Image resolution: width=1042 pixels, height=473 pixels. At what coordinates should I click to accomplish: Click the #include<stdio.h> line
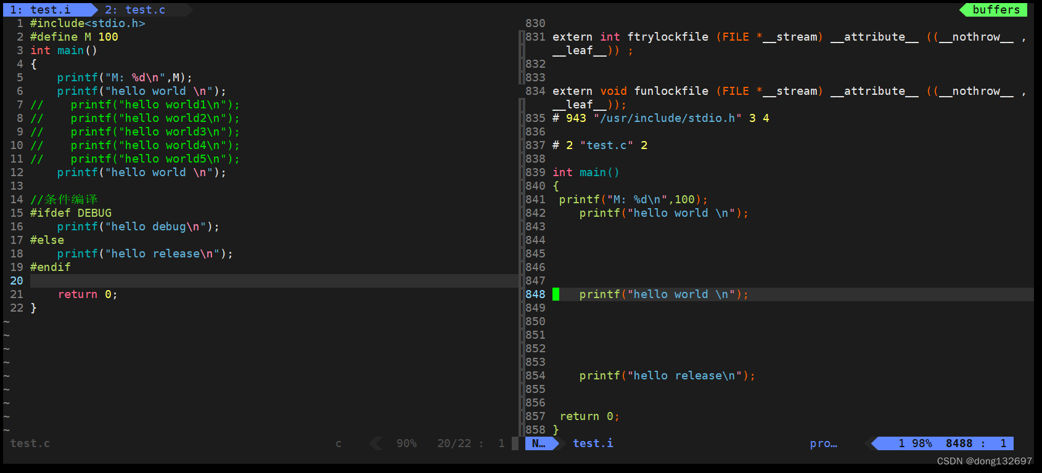point(88,23)
